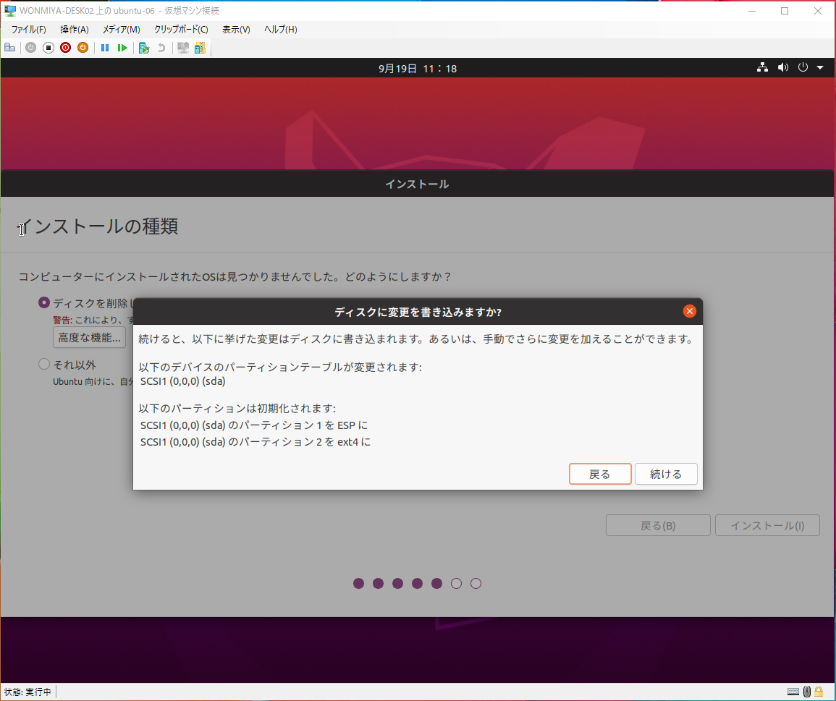Open the メディア(M) menu
The height and width of the screenshot is (701, 836).
coord(121,30)
